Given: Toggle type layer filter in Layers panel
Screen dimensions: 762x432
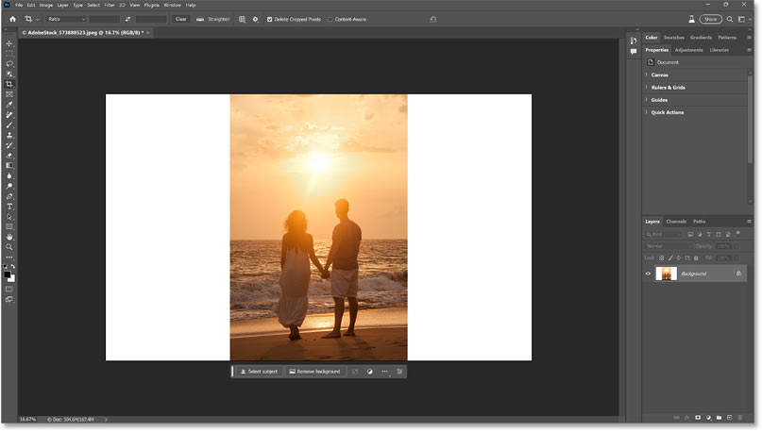Looking at the screenshot, I should pyautogui.click(x=709, y=235).
